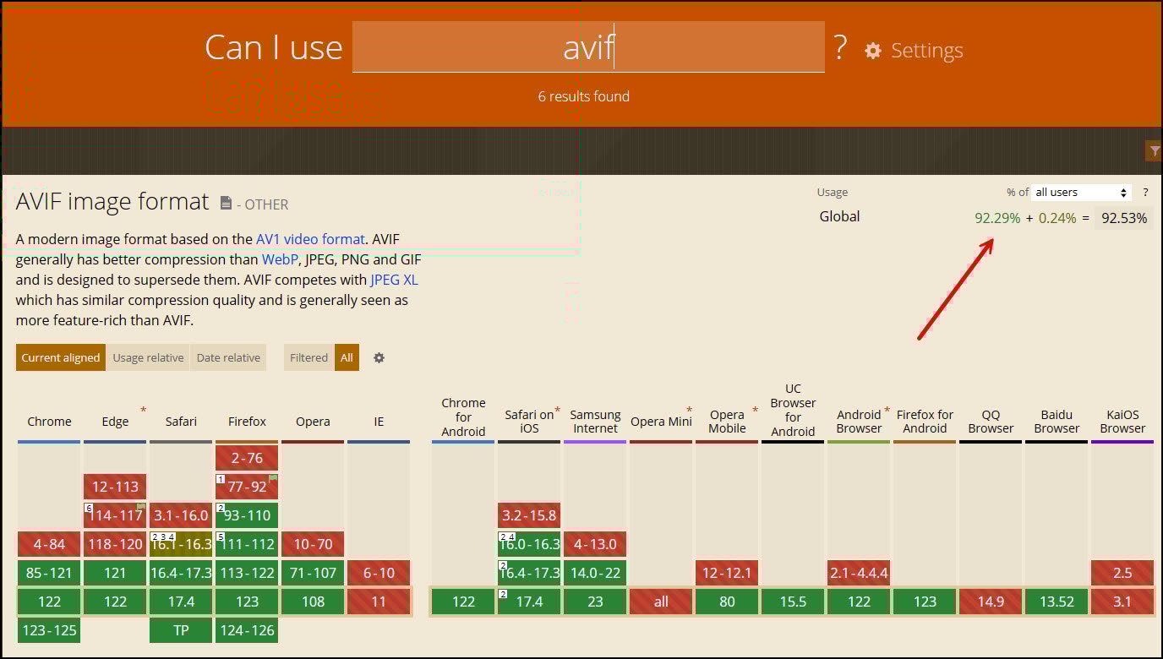The height and width of the screenshot is (659, 1163).
Task: Click the footnote badge on Safari on iOS 17.4 cell
Action: pyautogui.click(x=504, y=594)
